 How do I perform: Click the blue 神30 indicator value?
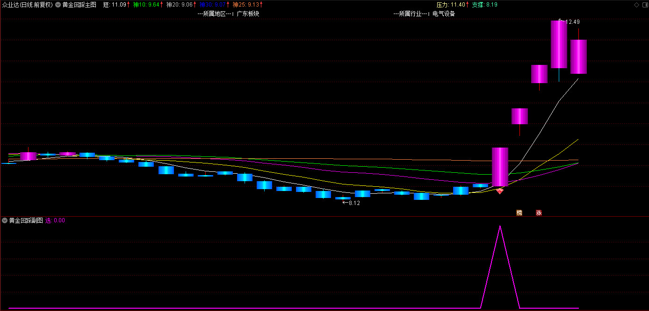pos(214,5)
